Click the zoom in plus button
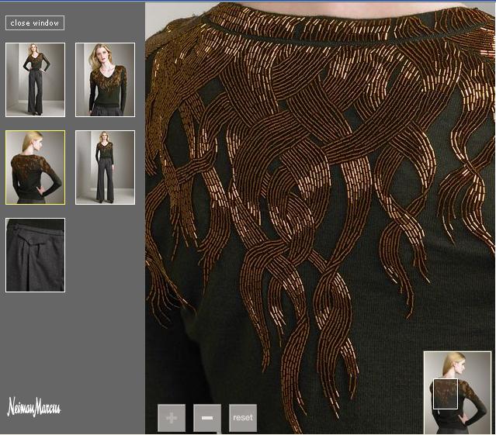 (x=172, y=418)
